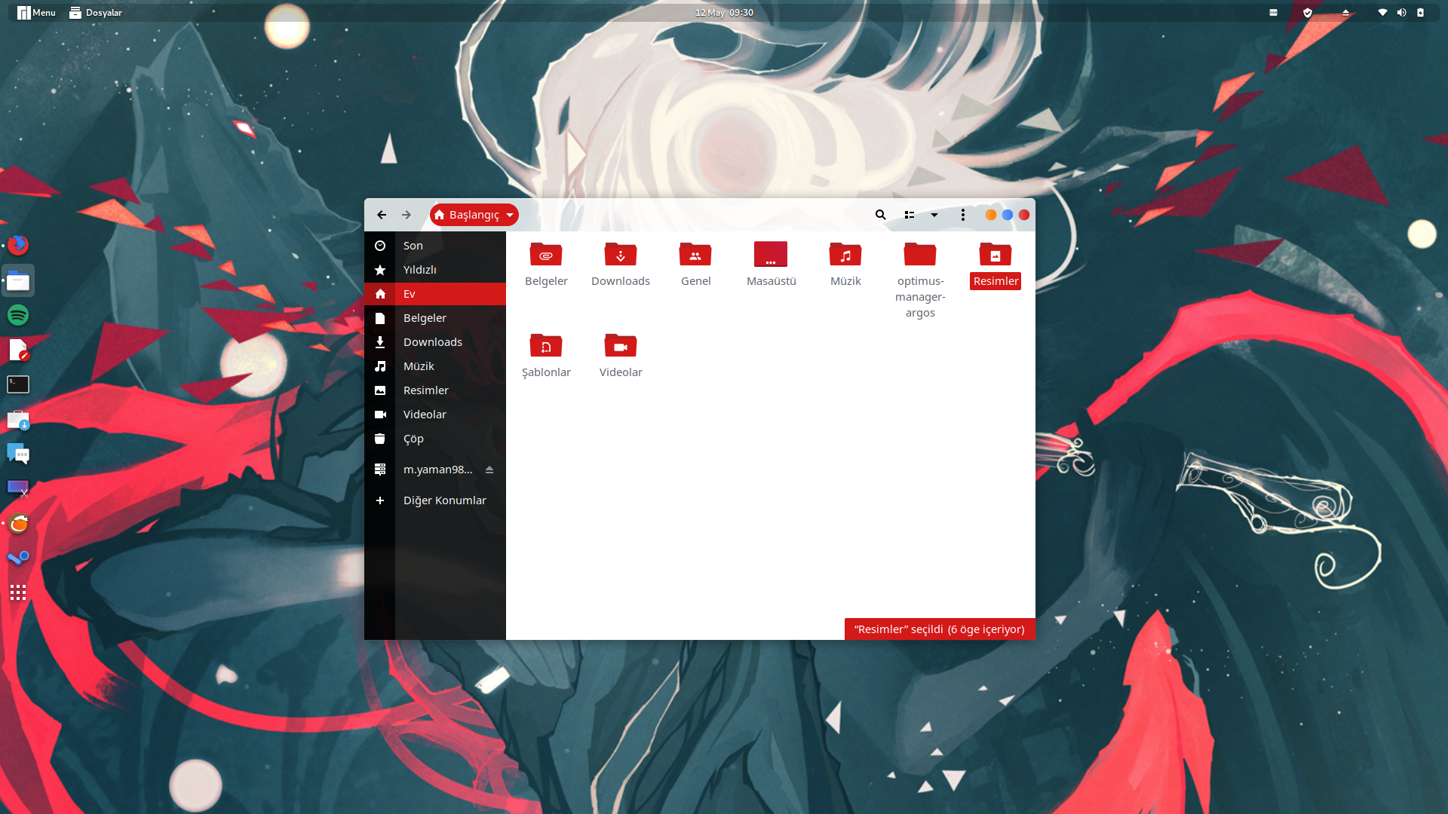Open Belgeler in the sidebar
This screenshot has height=814, width=1448.
pyautogui.click(x=435, y=318)
